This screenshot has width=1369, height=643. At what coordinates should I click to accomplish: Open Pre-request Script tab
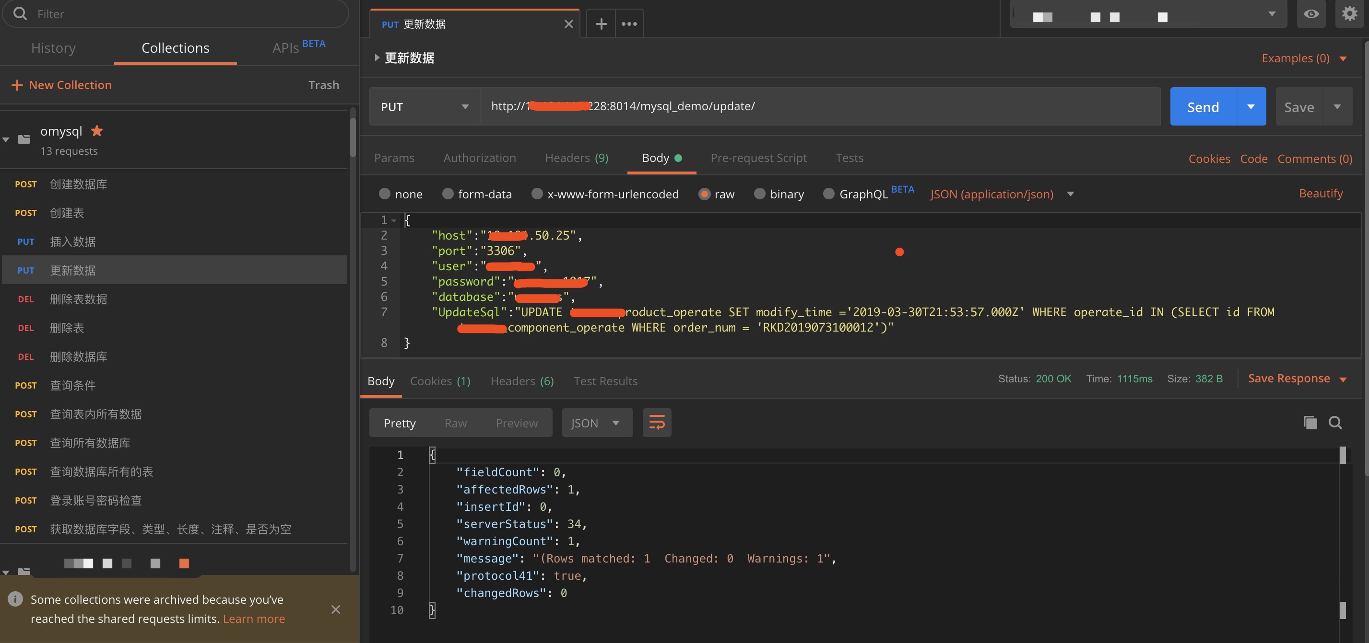(x=758, y=158)
